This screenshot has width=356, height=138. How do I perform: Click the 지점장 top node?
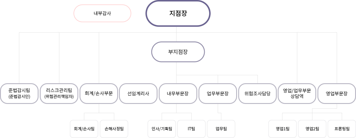[178, 14]
